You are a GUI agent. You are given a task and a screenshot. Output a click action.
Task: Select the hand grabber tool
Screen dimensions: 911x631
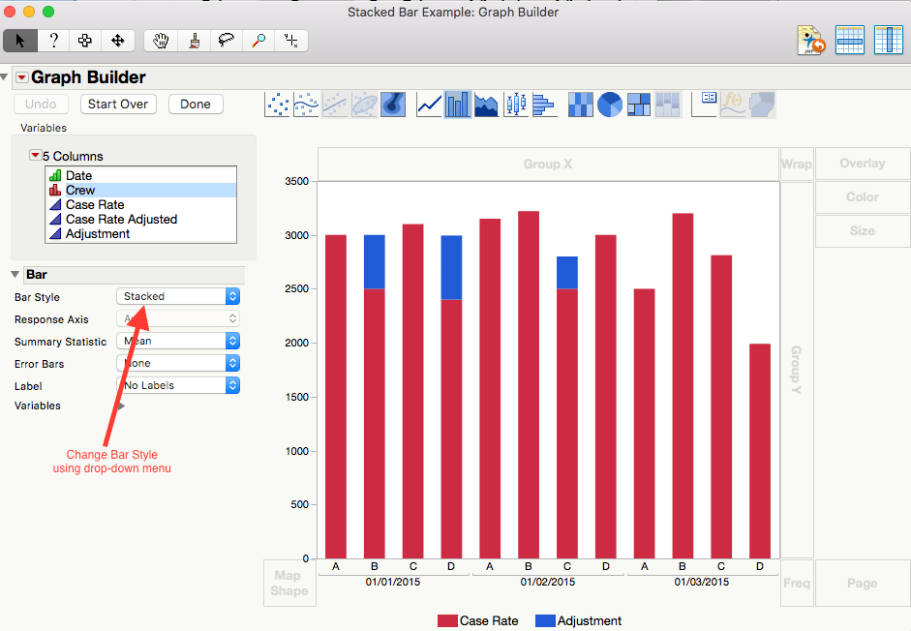point(161,41)
